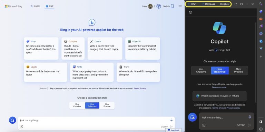Switch to Insights tab
This screenshot has width=265, height=132.
pos(224,4)
